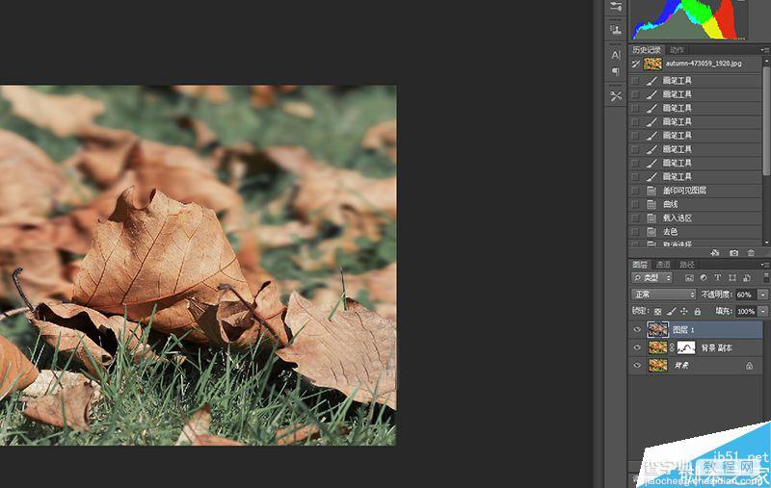Open the 类型 layer filter dropdown
The width and height of the screenshot is (771, 488).
pyautogui.click(x=651, y=278)
